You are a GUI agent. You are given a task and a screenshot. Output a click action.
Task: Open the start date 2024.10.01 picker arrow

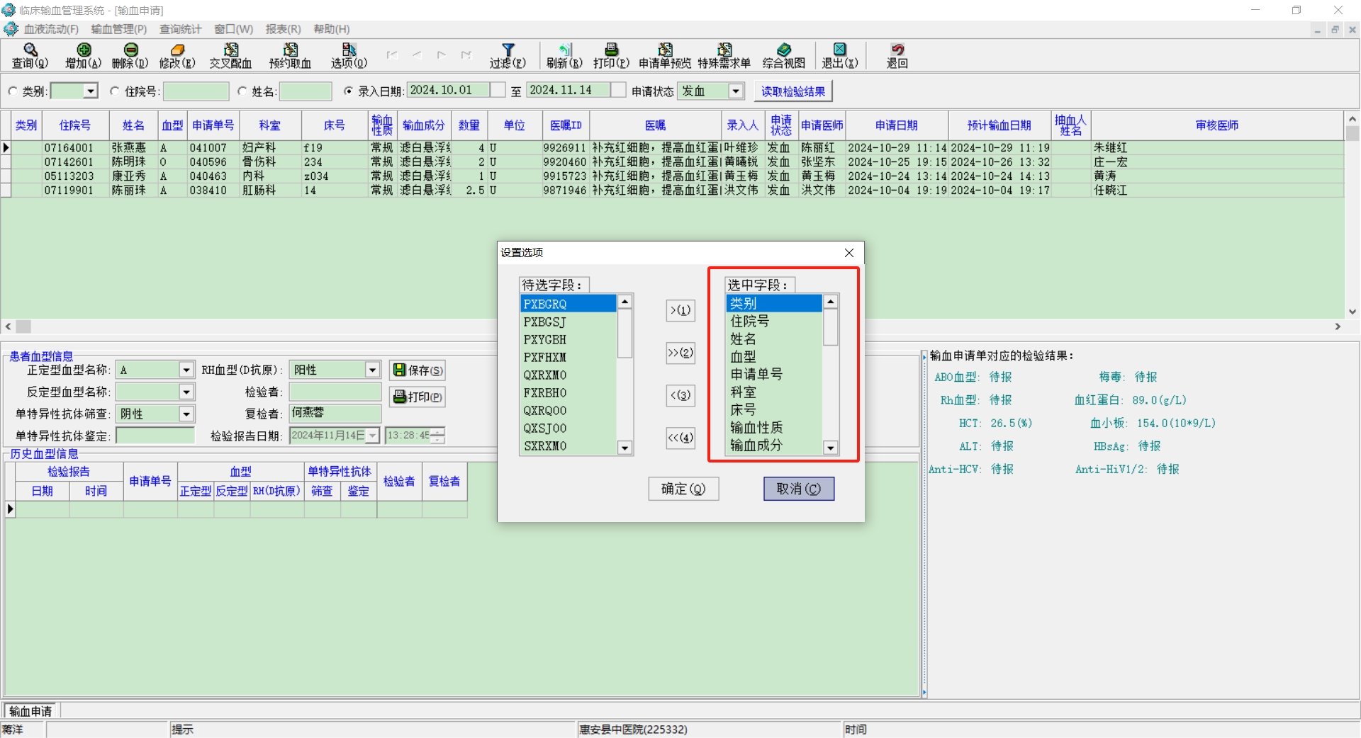498,91
